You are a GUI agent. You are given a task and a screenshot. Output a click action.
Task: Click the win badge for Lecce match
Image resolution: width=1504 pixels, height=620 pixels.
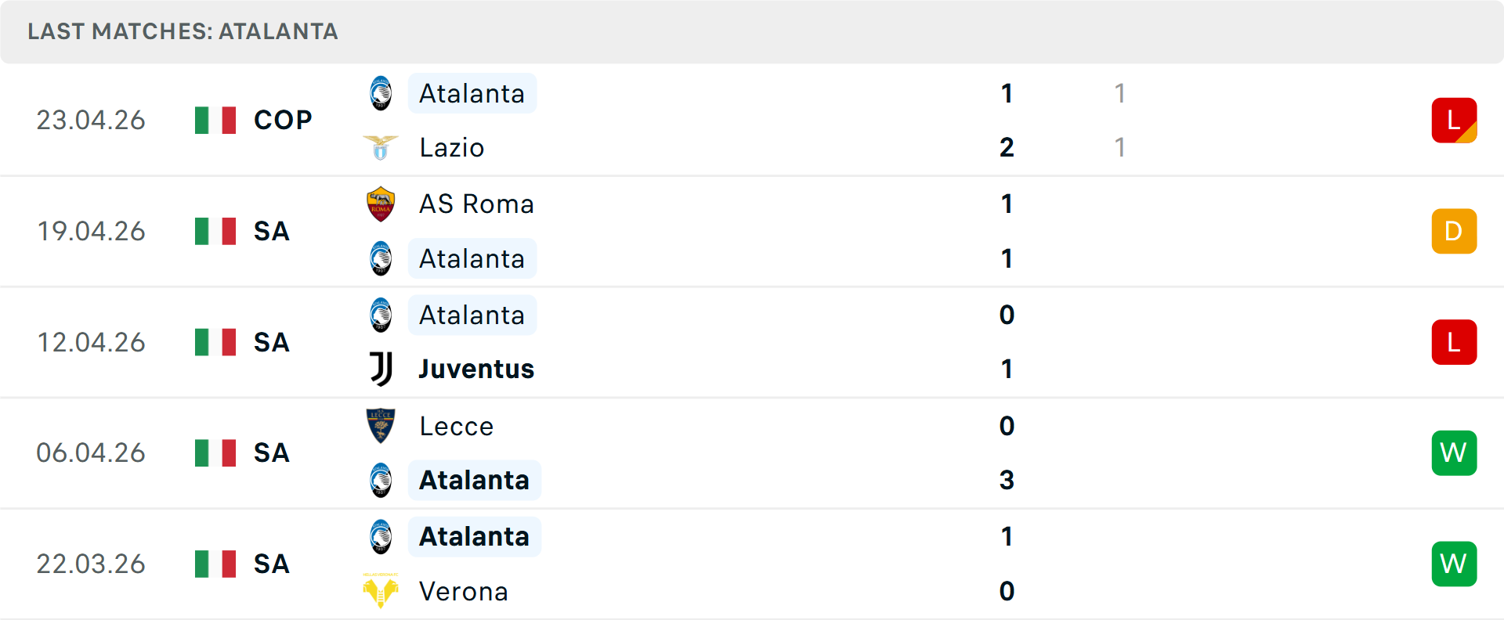[x=1454, y=452]
